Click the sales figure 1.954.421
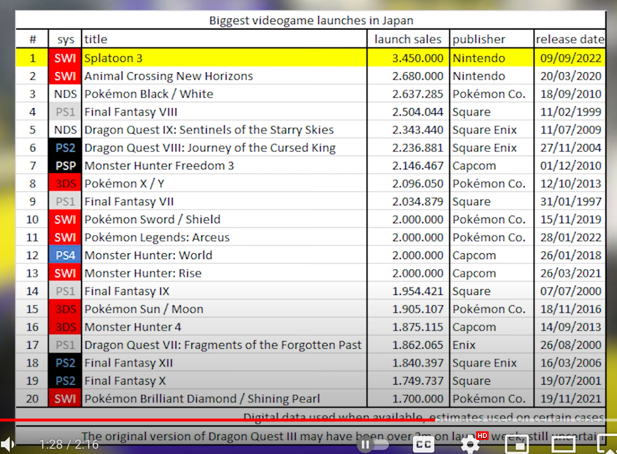Screen dimensions: 617x454 coord(418,292)
